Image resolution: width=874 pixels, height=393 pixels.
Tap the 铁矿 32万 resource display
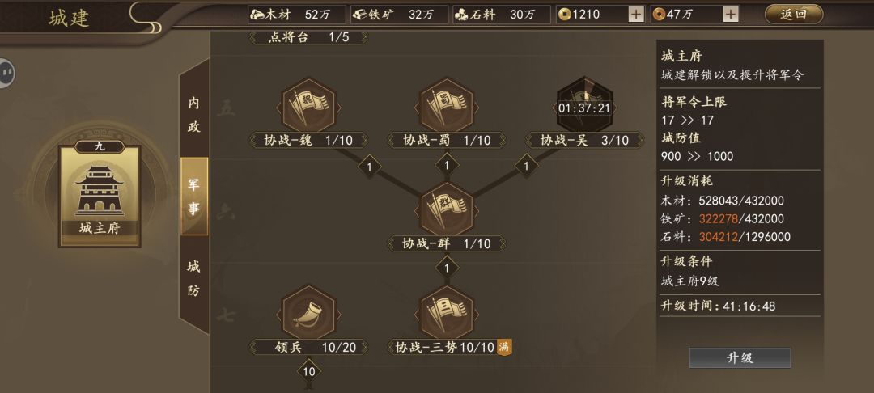pos(399,15)
